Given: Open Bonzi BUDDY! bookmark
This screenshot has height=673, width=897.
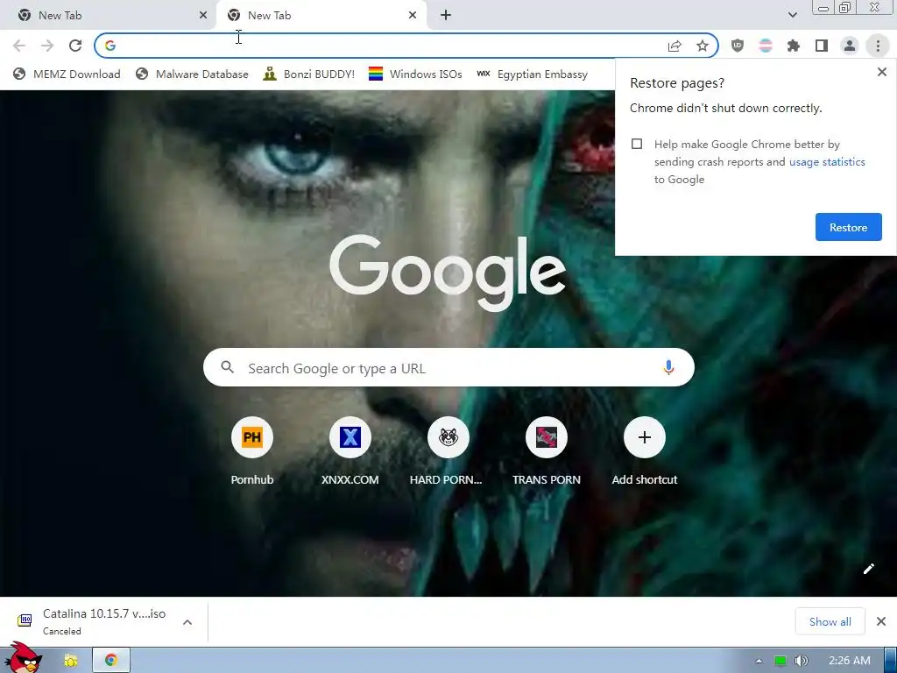Looking at the screenshot, I should click(309, 74).
